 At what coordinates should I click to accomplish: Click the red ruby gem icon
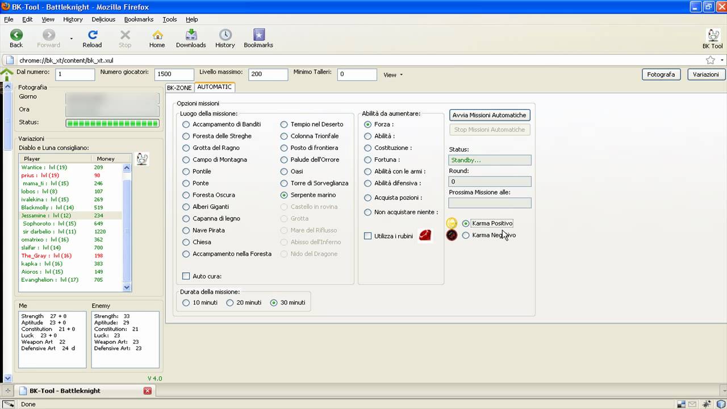tap(425, 235)
